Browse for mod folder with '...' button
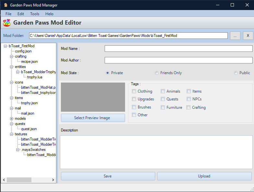The image size is (254, 192). (235, 36)
